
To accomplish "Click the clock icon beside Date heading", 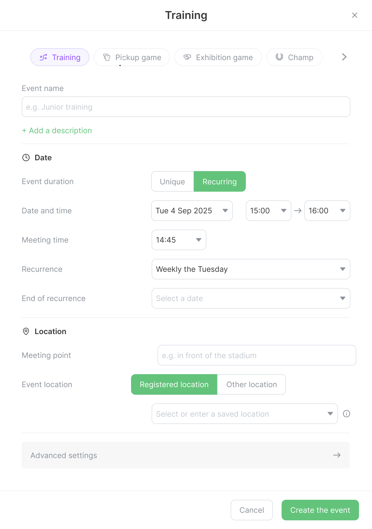I will tap(26, 158).
